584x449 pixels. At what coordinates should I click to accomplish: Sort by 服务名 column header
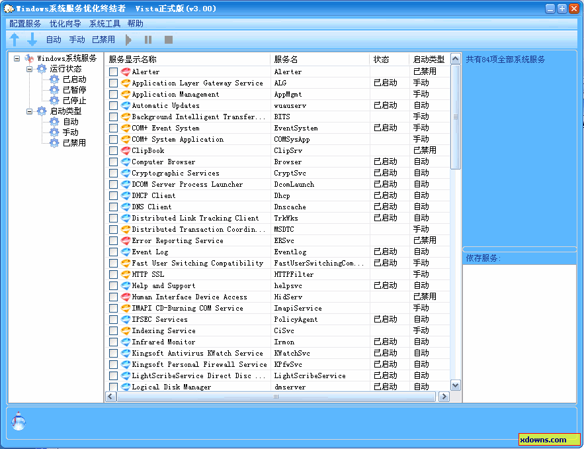(x=320, y=60)
